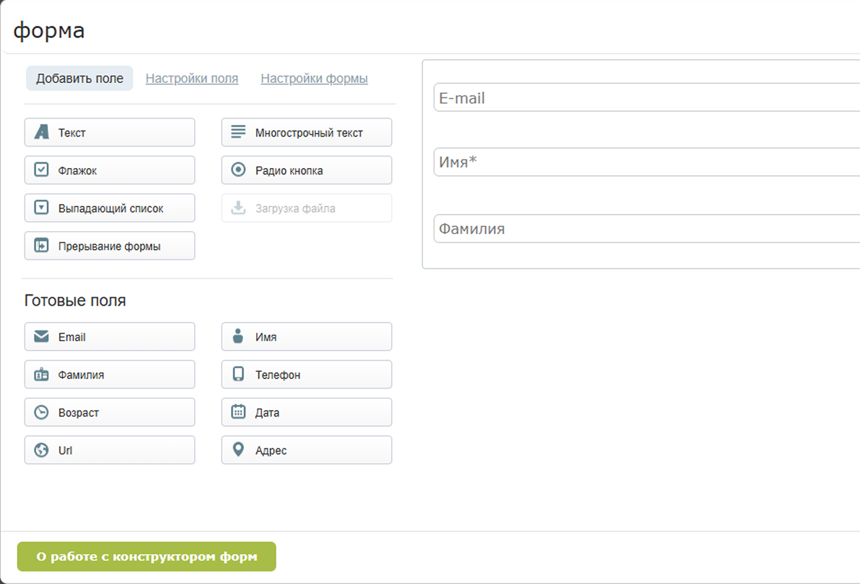Screen dimensions: 860x584
Task: Click the форма title text
Action: [x=49, y=31]
